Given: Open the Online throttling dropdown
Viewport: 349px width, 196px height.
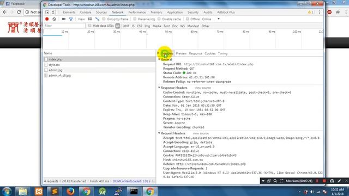Looking at the screenshot, I should click(210, 19).
